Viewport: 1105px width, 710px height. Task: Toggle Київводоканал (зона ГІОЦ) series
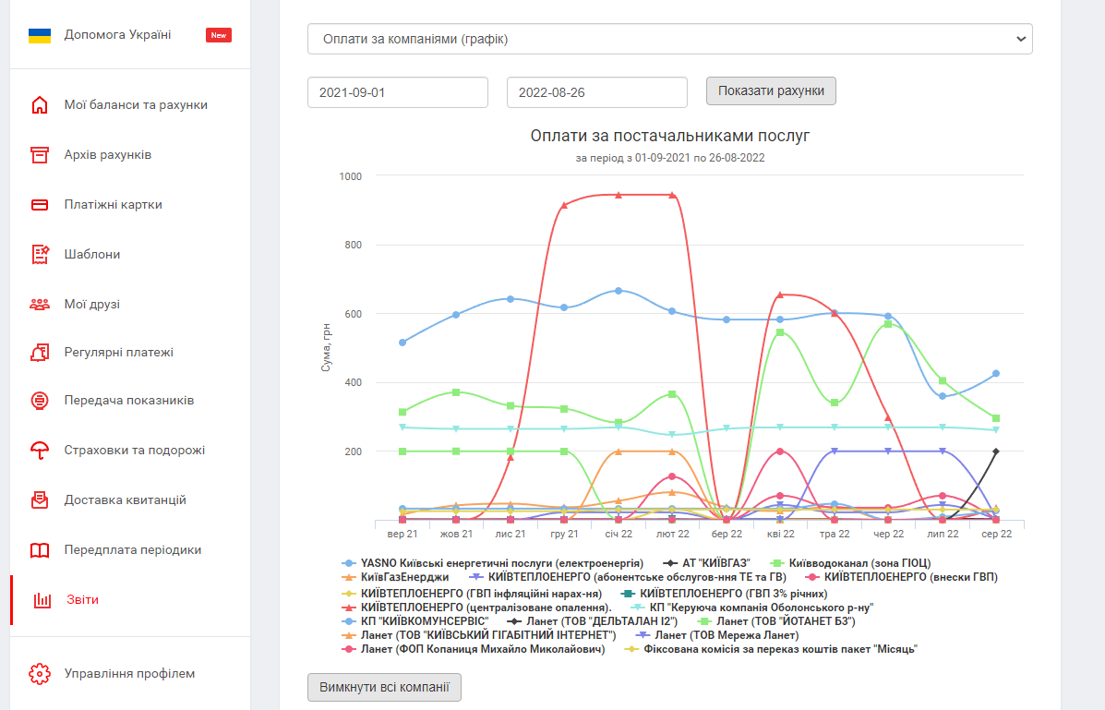pyautogui.click(x=850, y=563)
